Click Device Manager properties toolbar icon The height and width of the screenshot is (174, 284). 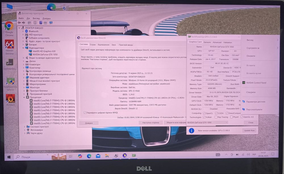(x=35, y=23)
